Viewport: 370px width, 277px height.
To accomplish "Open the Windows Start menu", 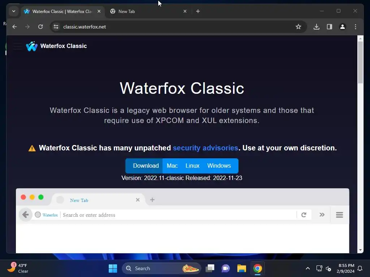I will pos(113,268).
